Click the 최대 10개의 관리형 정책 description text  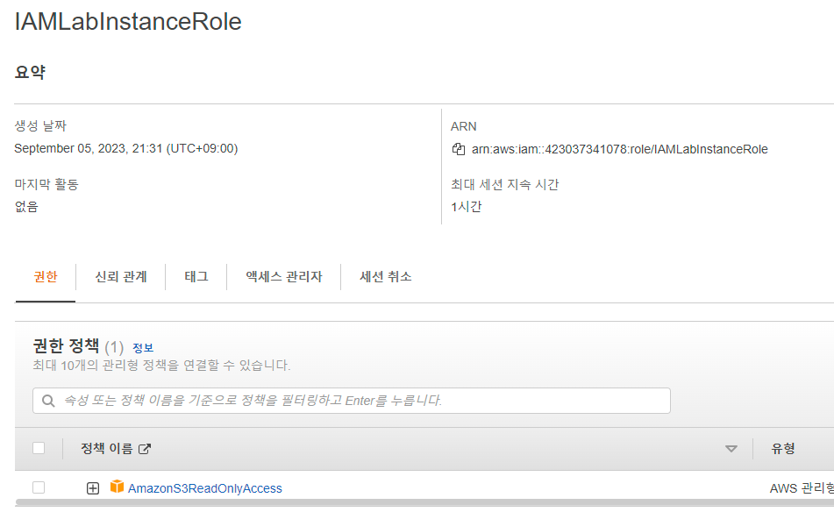tap(161, 366)
